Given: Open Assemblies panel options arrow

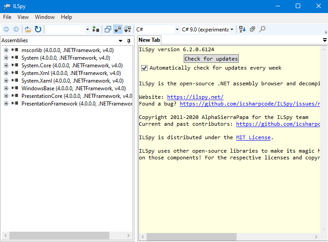Looking at the screenshot, I should (121, 41).
